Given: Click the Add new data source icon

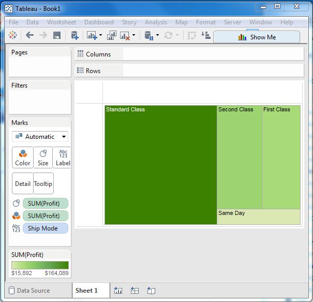Looking at the screenshot, I should pyautogui.click(x=74, y=35).
